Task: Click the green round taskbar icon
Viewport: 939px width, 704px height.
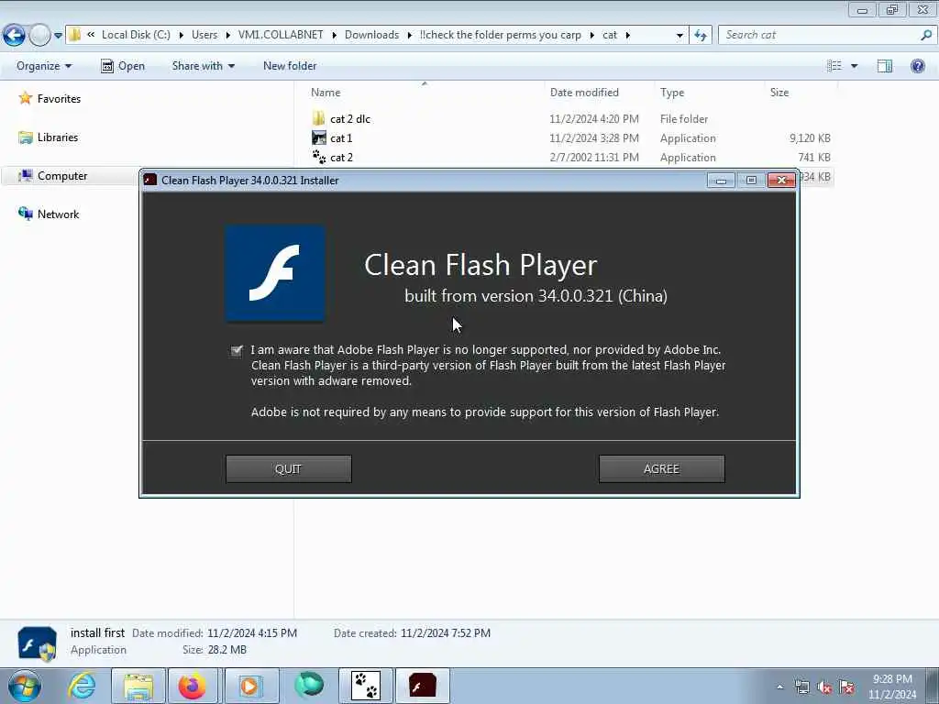Action: click(x=309, y=685)
